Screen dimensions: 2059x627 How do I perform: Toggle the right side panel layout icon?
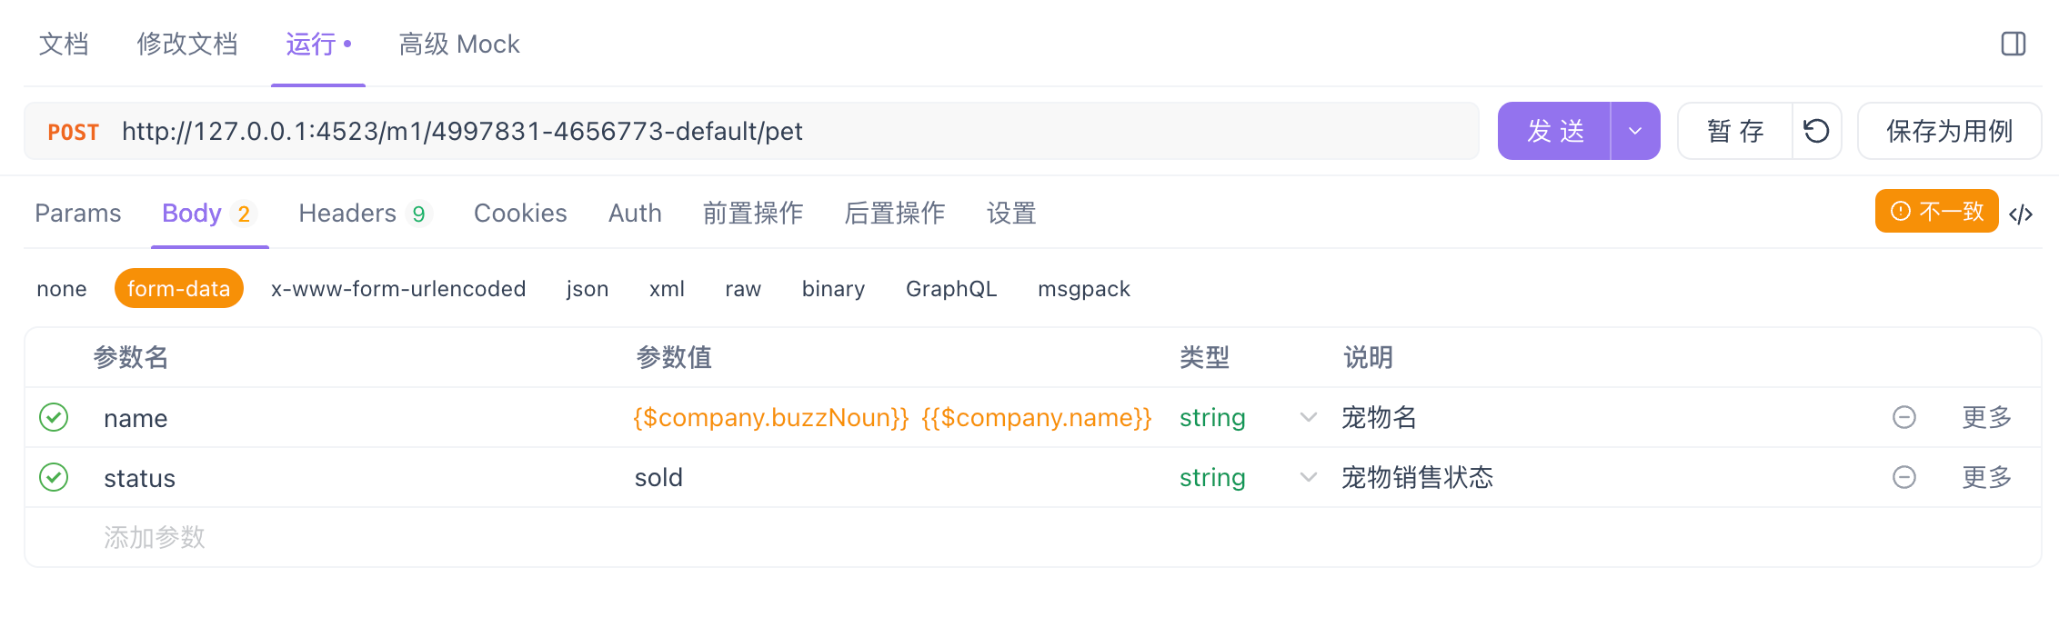point(2013,44)
